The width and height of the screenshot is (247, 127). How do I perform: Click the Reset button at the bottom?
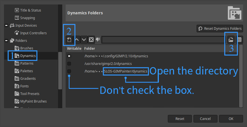(180, 119)
